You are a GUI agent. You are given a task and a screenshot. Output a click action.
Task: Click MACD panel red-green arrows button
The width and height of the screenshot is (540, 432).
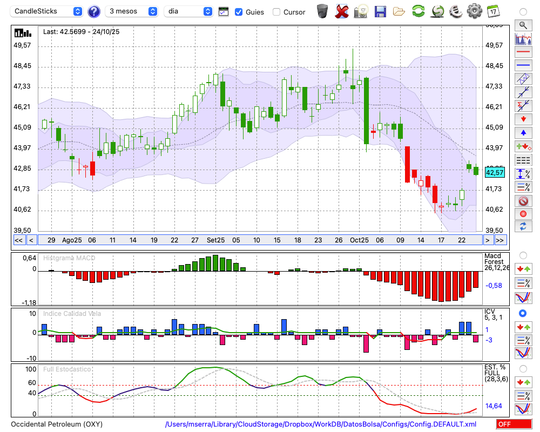click(x=523, y=269)
